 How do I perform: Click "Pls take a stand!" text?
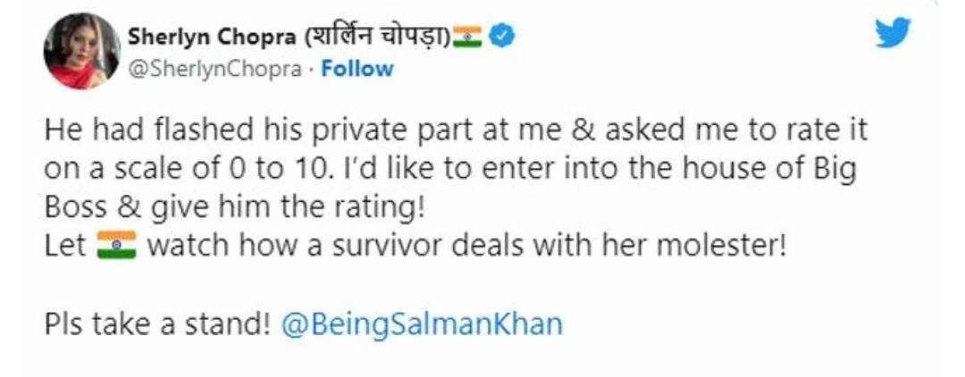coord(156,323)
